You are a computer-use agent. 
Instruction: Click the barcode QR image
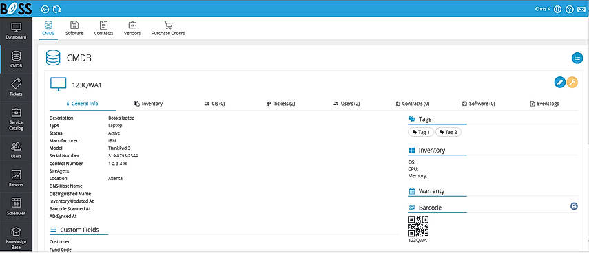click(x=418, y=227)
